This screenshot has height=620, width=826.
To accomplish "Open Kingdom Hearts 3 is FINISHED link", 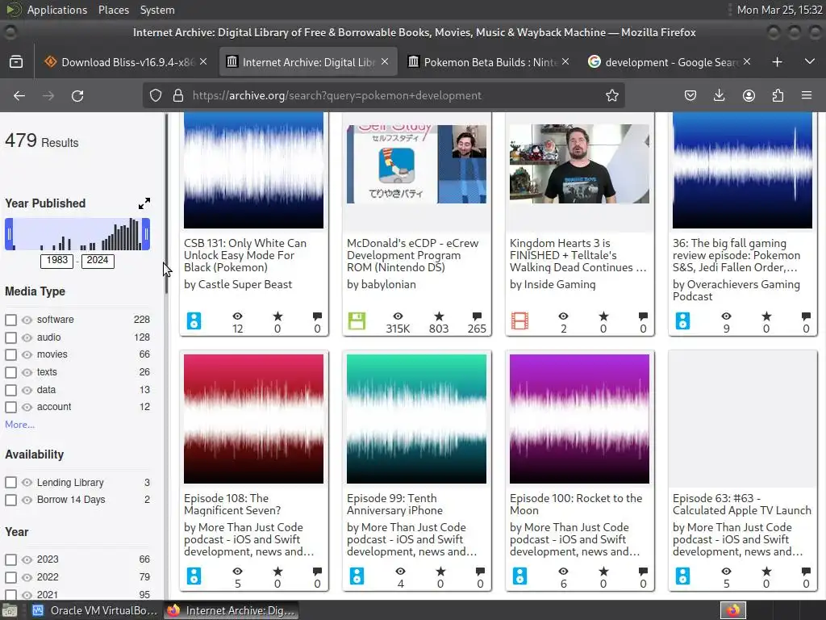I will pos(578,255).
